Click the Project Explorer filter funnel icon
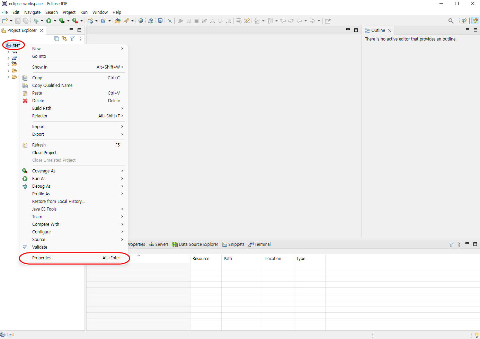 (x=72, y=39)
